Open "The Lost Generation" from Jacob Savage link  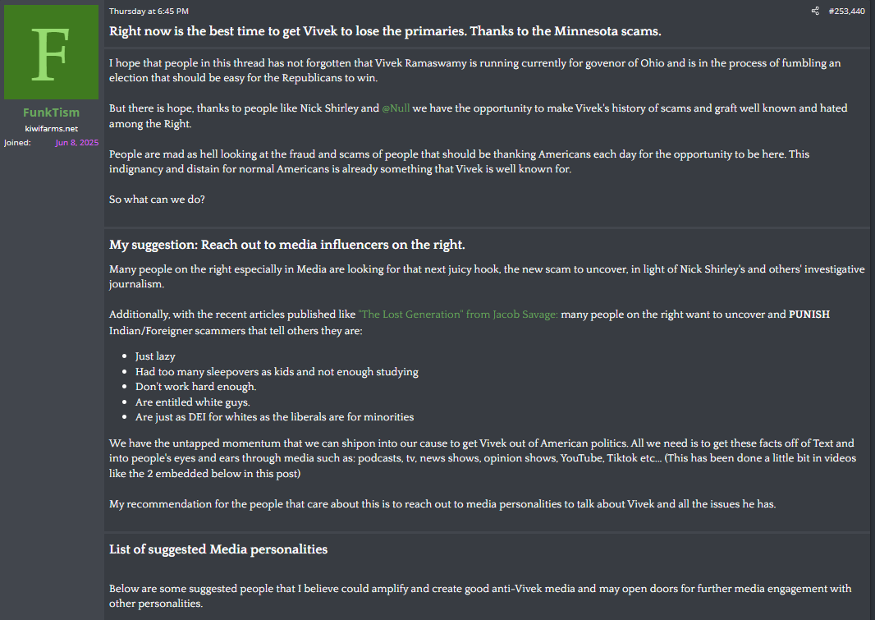point(457,315)
